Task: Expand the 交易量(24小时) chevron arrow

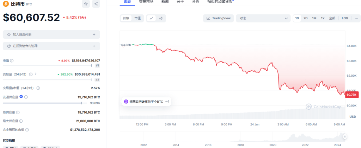Action: pos(36,74)
